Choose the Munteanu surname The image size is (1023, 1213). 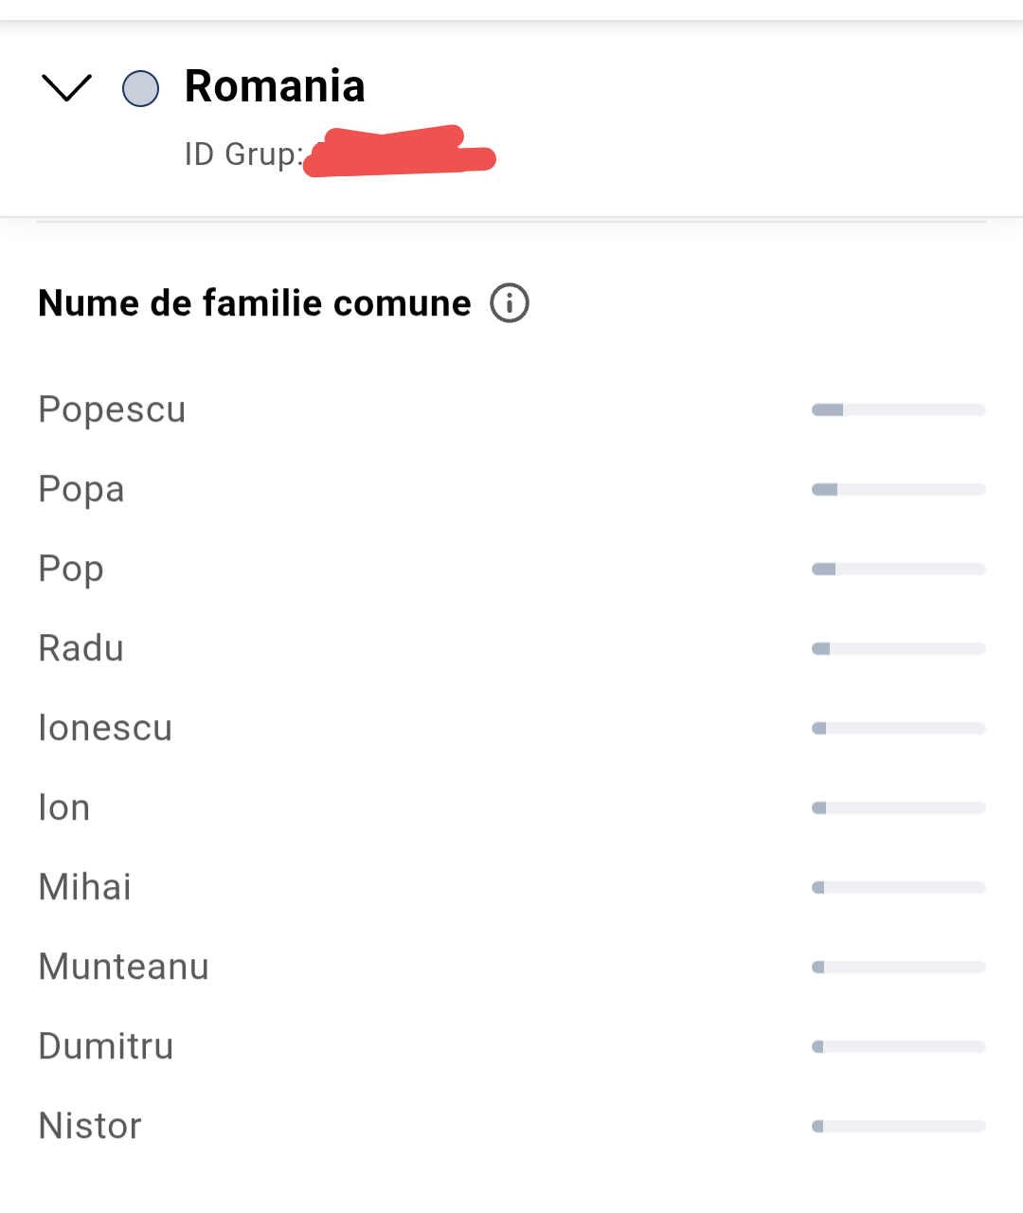[124, 967]
